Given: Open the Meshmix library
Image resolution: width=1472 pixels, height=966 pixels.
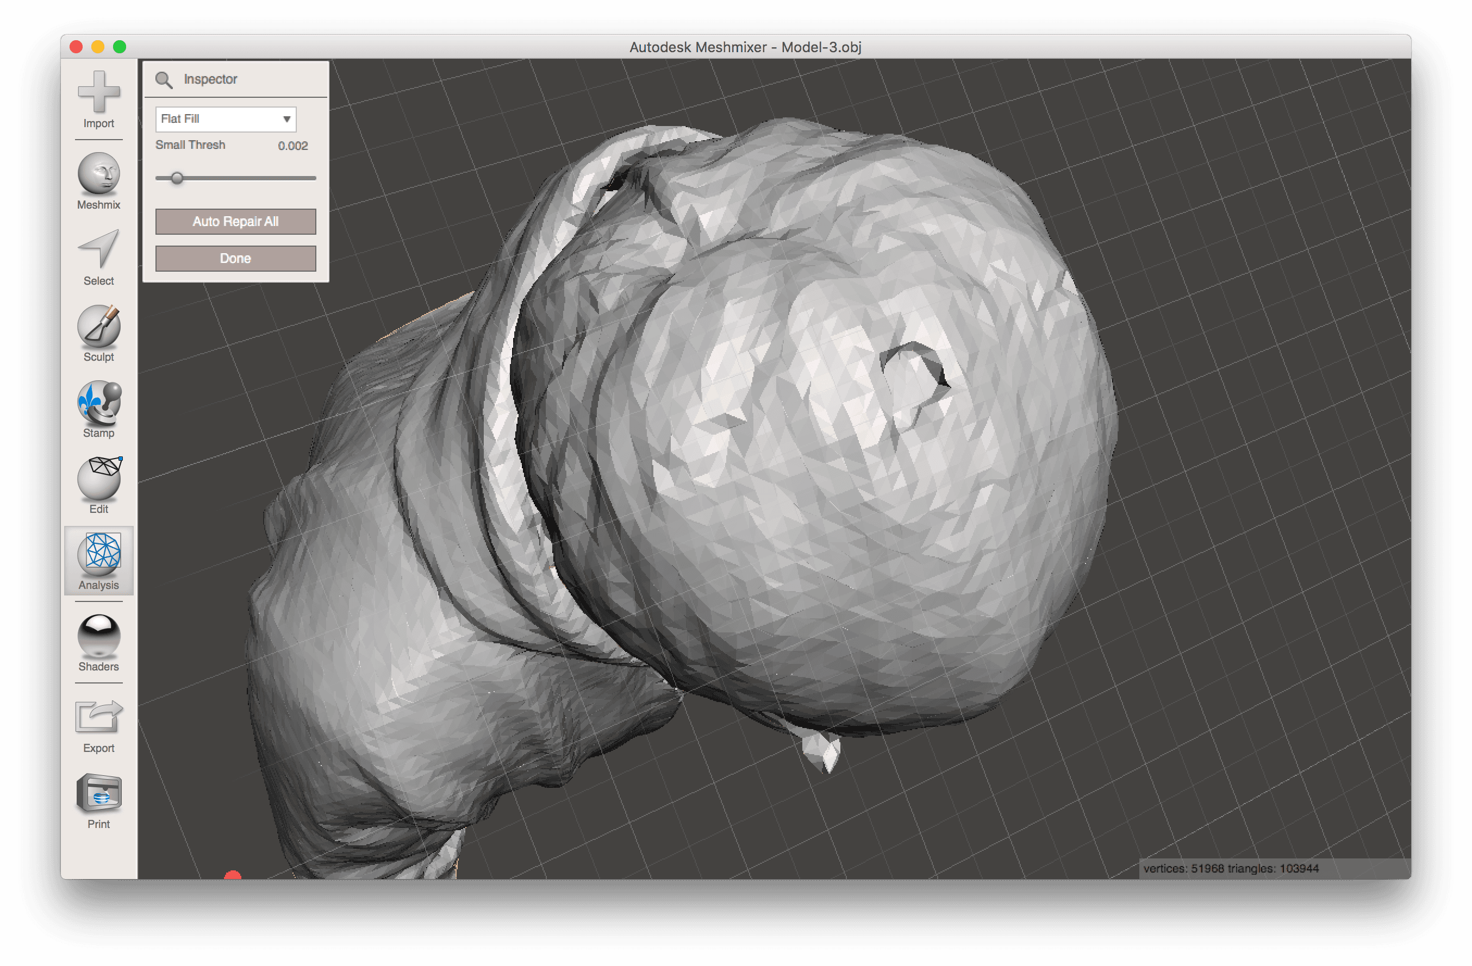Looking at the screenshot, I should pyautogui.click(x=98, y=180).
